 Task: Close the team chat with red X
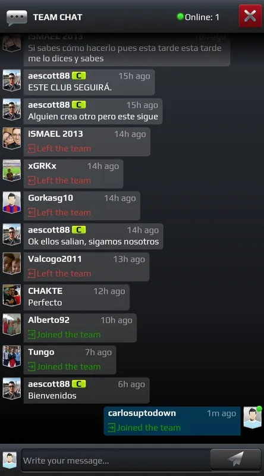[250, 16]
